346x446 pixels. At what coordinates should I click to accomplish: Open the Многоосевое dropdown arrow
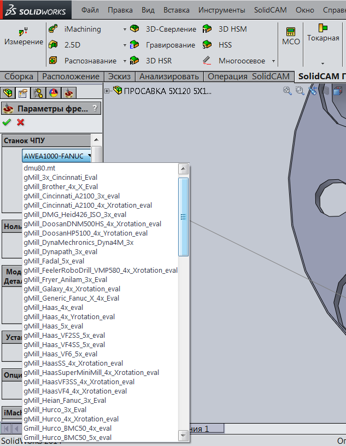pyautogui.click(x=273, y=61)
